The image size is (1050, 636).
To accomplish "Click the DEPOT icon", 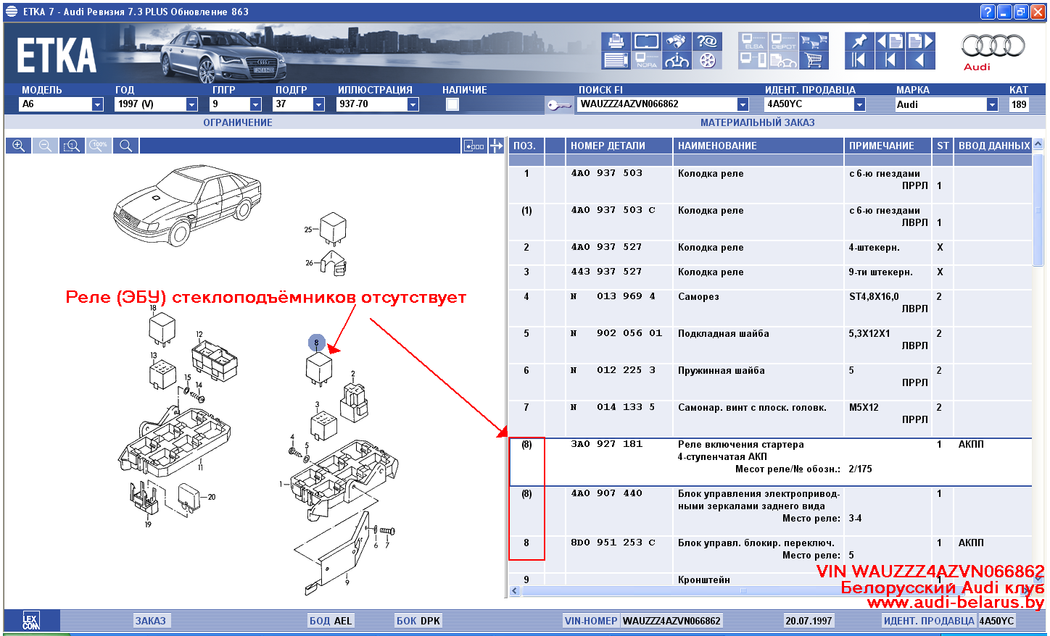I will (x=783, y=41).
